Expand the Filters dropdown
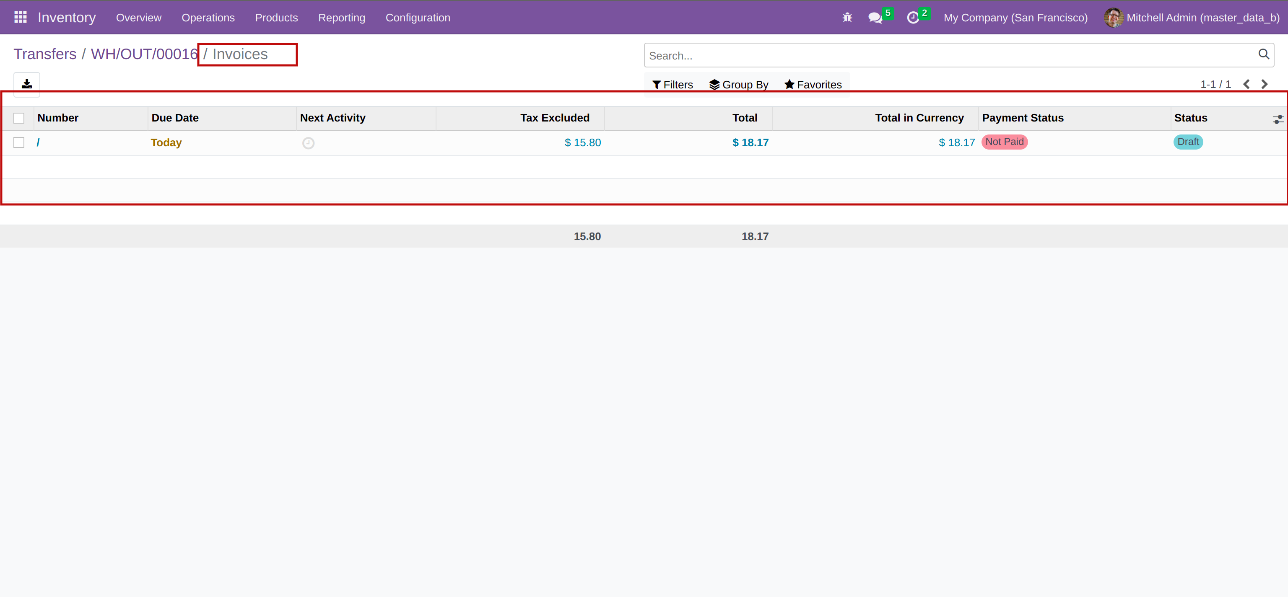 673,85
